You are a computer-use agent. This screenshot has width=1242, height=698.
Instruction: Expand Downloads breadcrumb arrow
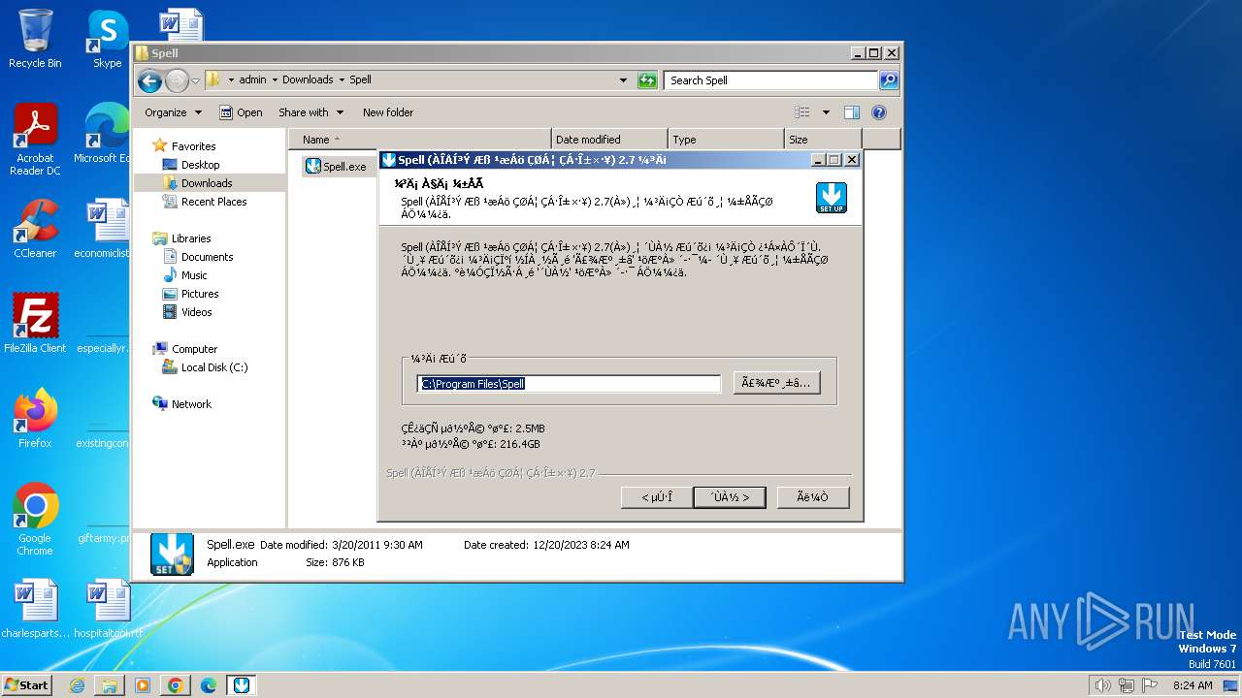(342, 80)
